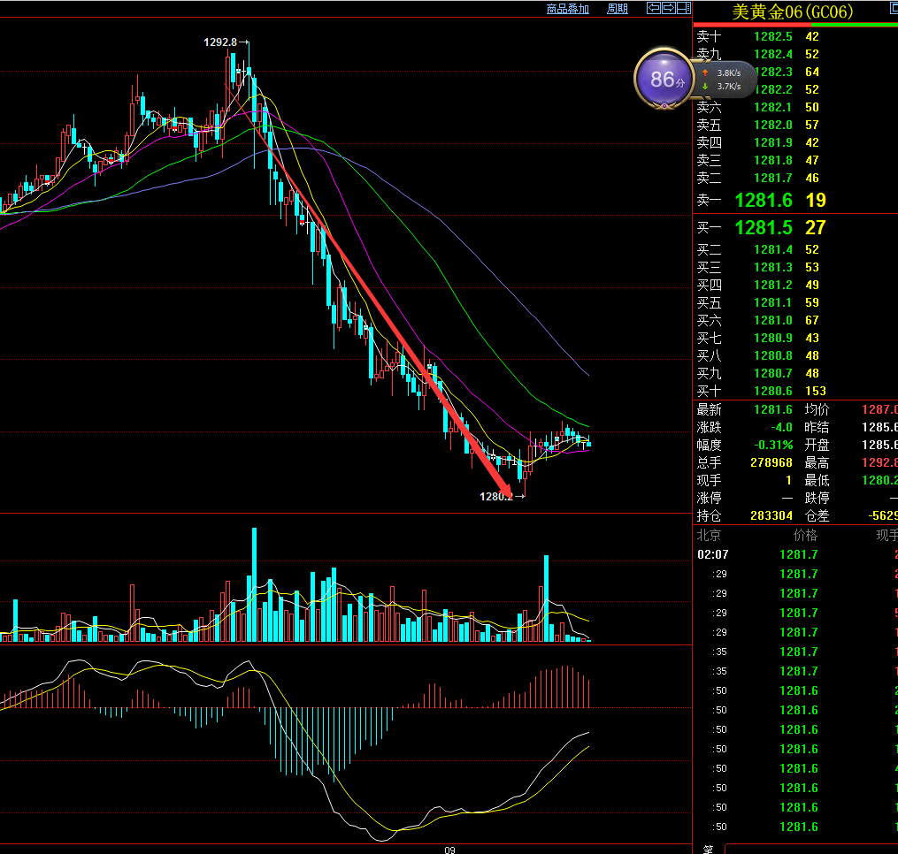
Task: Click the 总手 total volume 278968
Action: [771, 463]
